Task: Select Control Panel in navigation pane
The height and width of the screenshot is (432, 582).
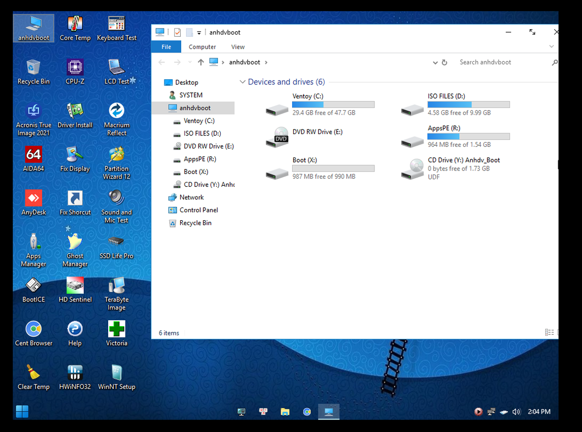Action: click(199, 210)
